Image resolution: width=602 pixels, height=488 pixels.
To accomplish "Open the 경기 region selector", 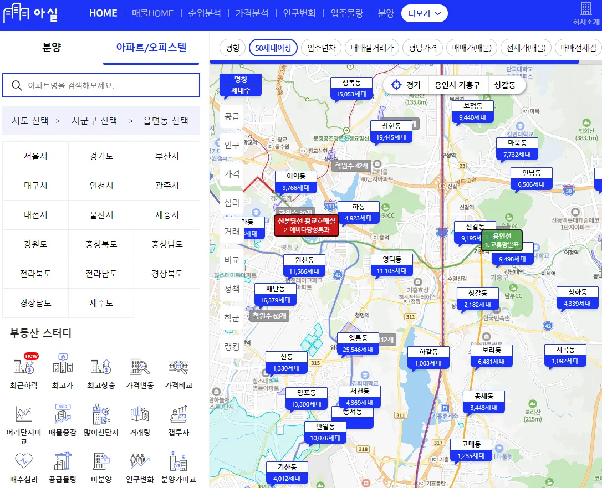I will [x=413, y=85].
